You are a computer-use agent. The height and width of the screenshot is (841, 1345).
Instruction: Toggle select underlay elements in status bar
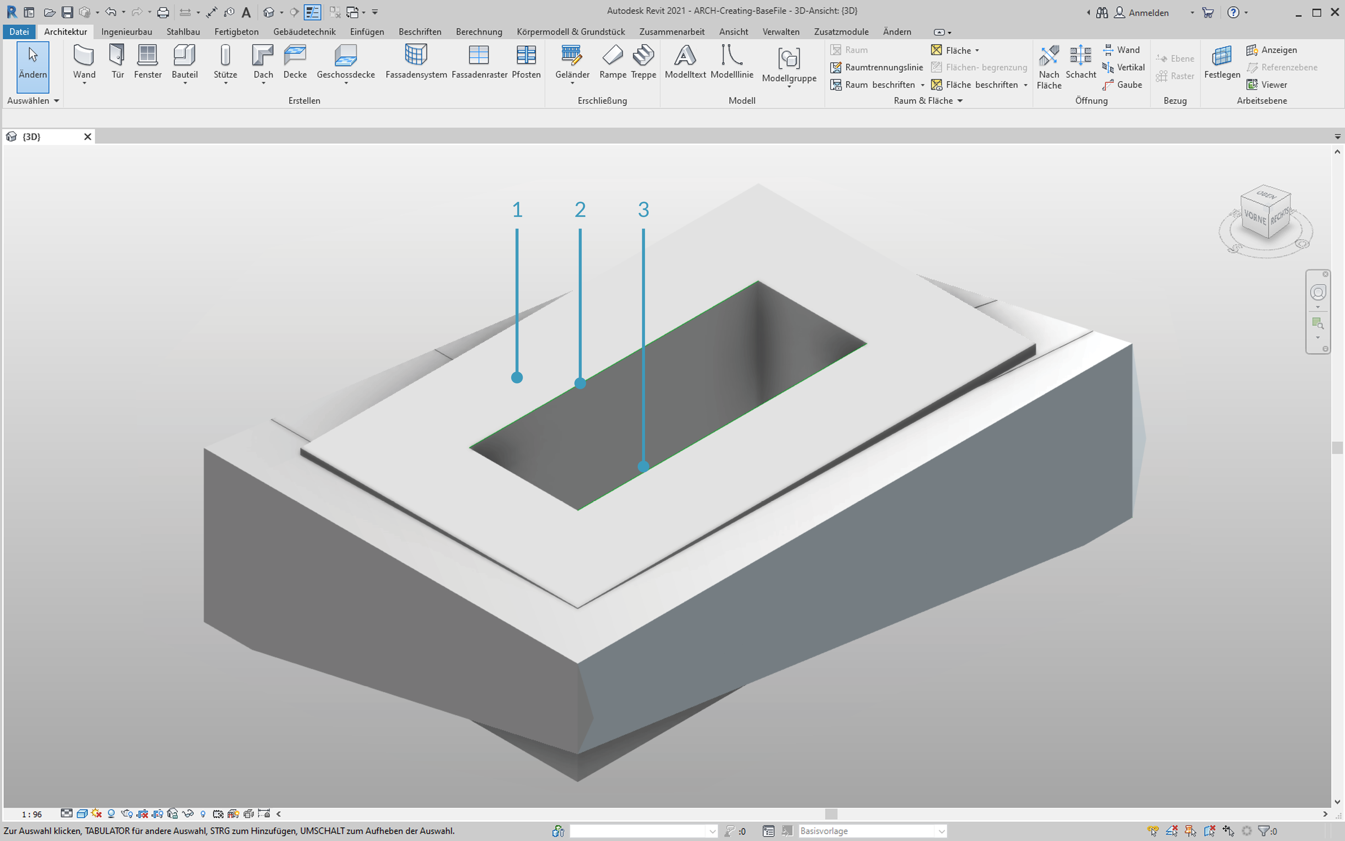[1171, 831]
